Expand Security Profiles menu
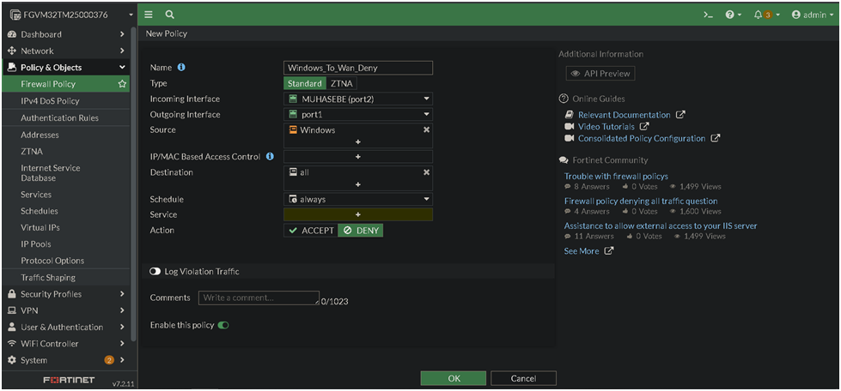Viewport: 841px width, 391px height. (66, 294)
